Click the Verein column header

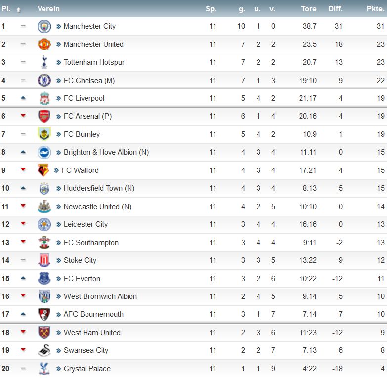(x=48, y=9)
